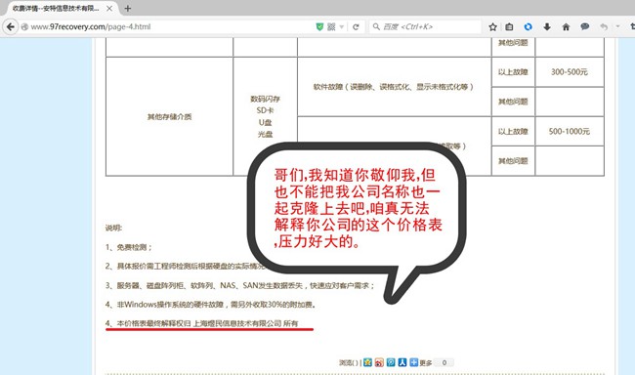Reload the page with the refresh icon
Screen dimensions: 635x375
point(356,26)
